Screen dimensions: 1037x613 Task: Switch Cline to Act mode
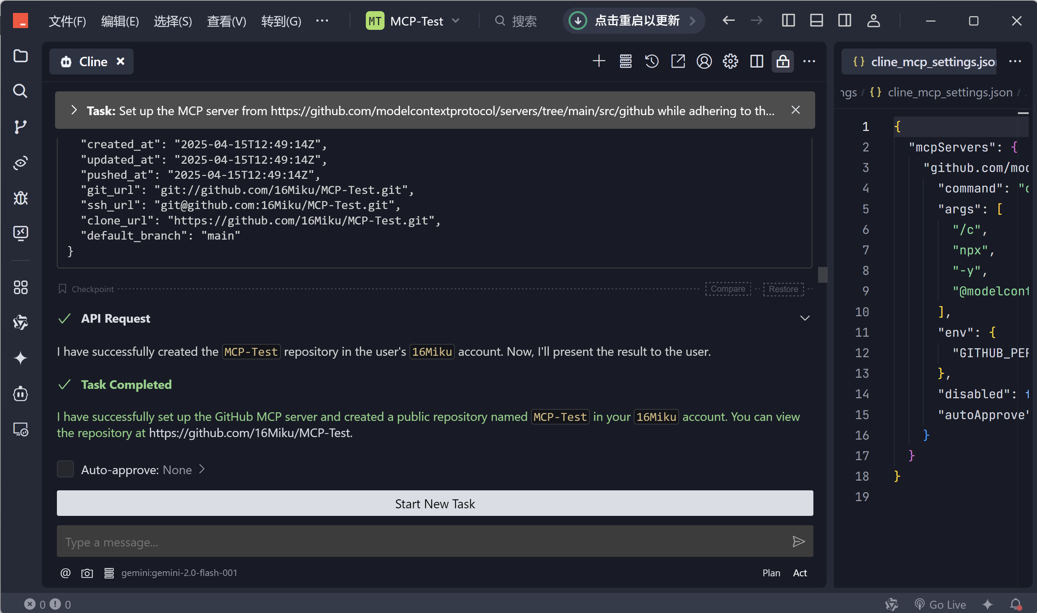pos(799,573)
